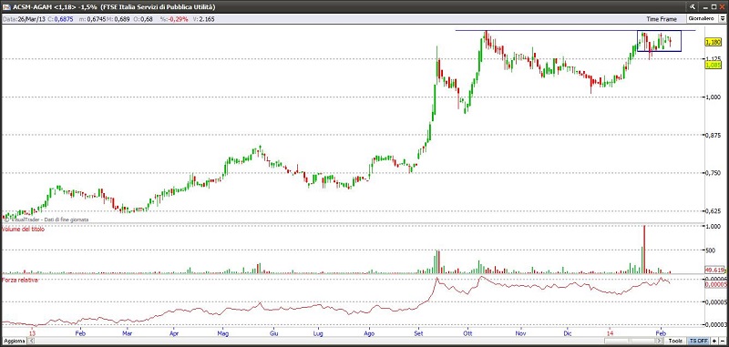Viewport: 729px width, 347px height.
Task: Click the plus zoom-in button
Action: pos(714,341)
